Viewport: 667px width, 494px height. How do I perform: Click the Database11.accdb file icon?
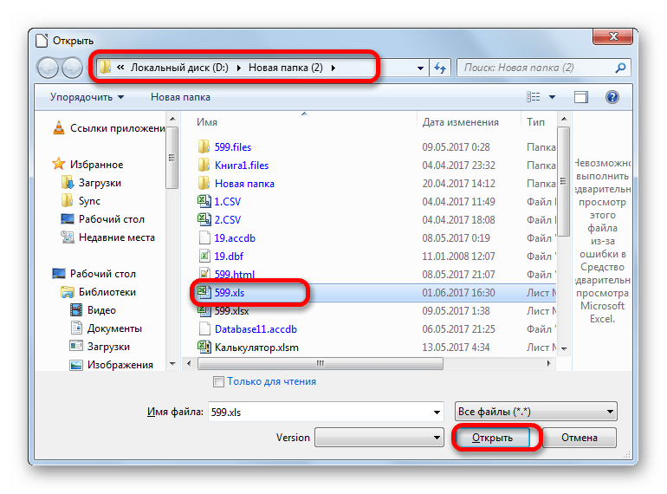point(204,329)
